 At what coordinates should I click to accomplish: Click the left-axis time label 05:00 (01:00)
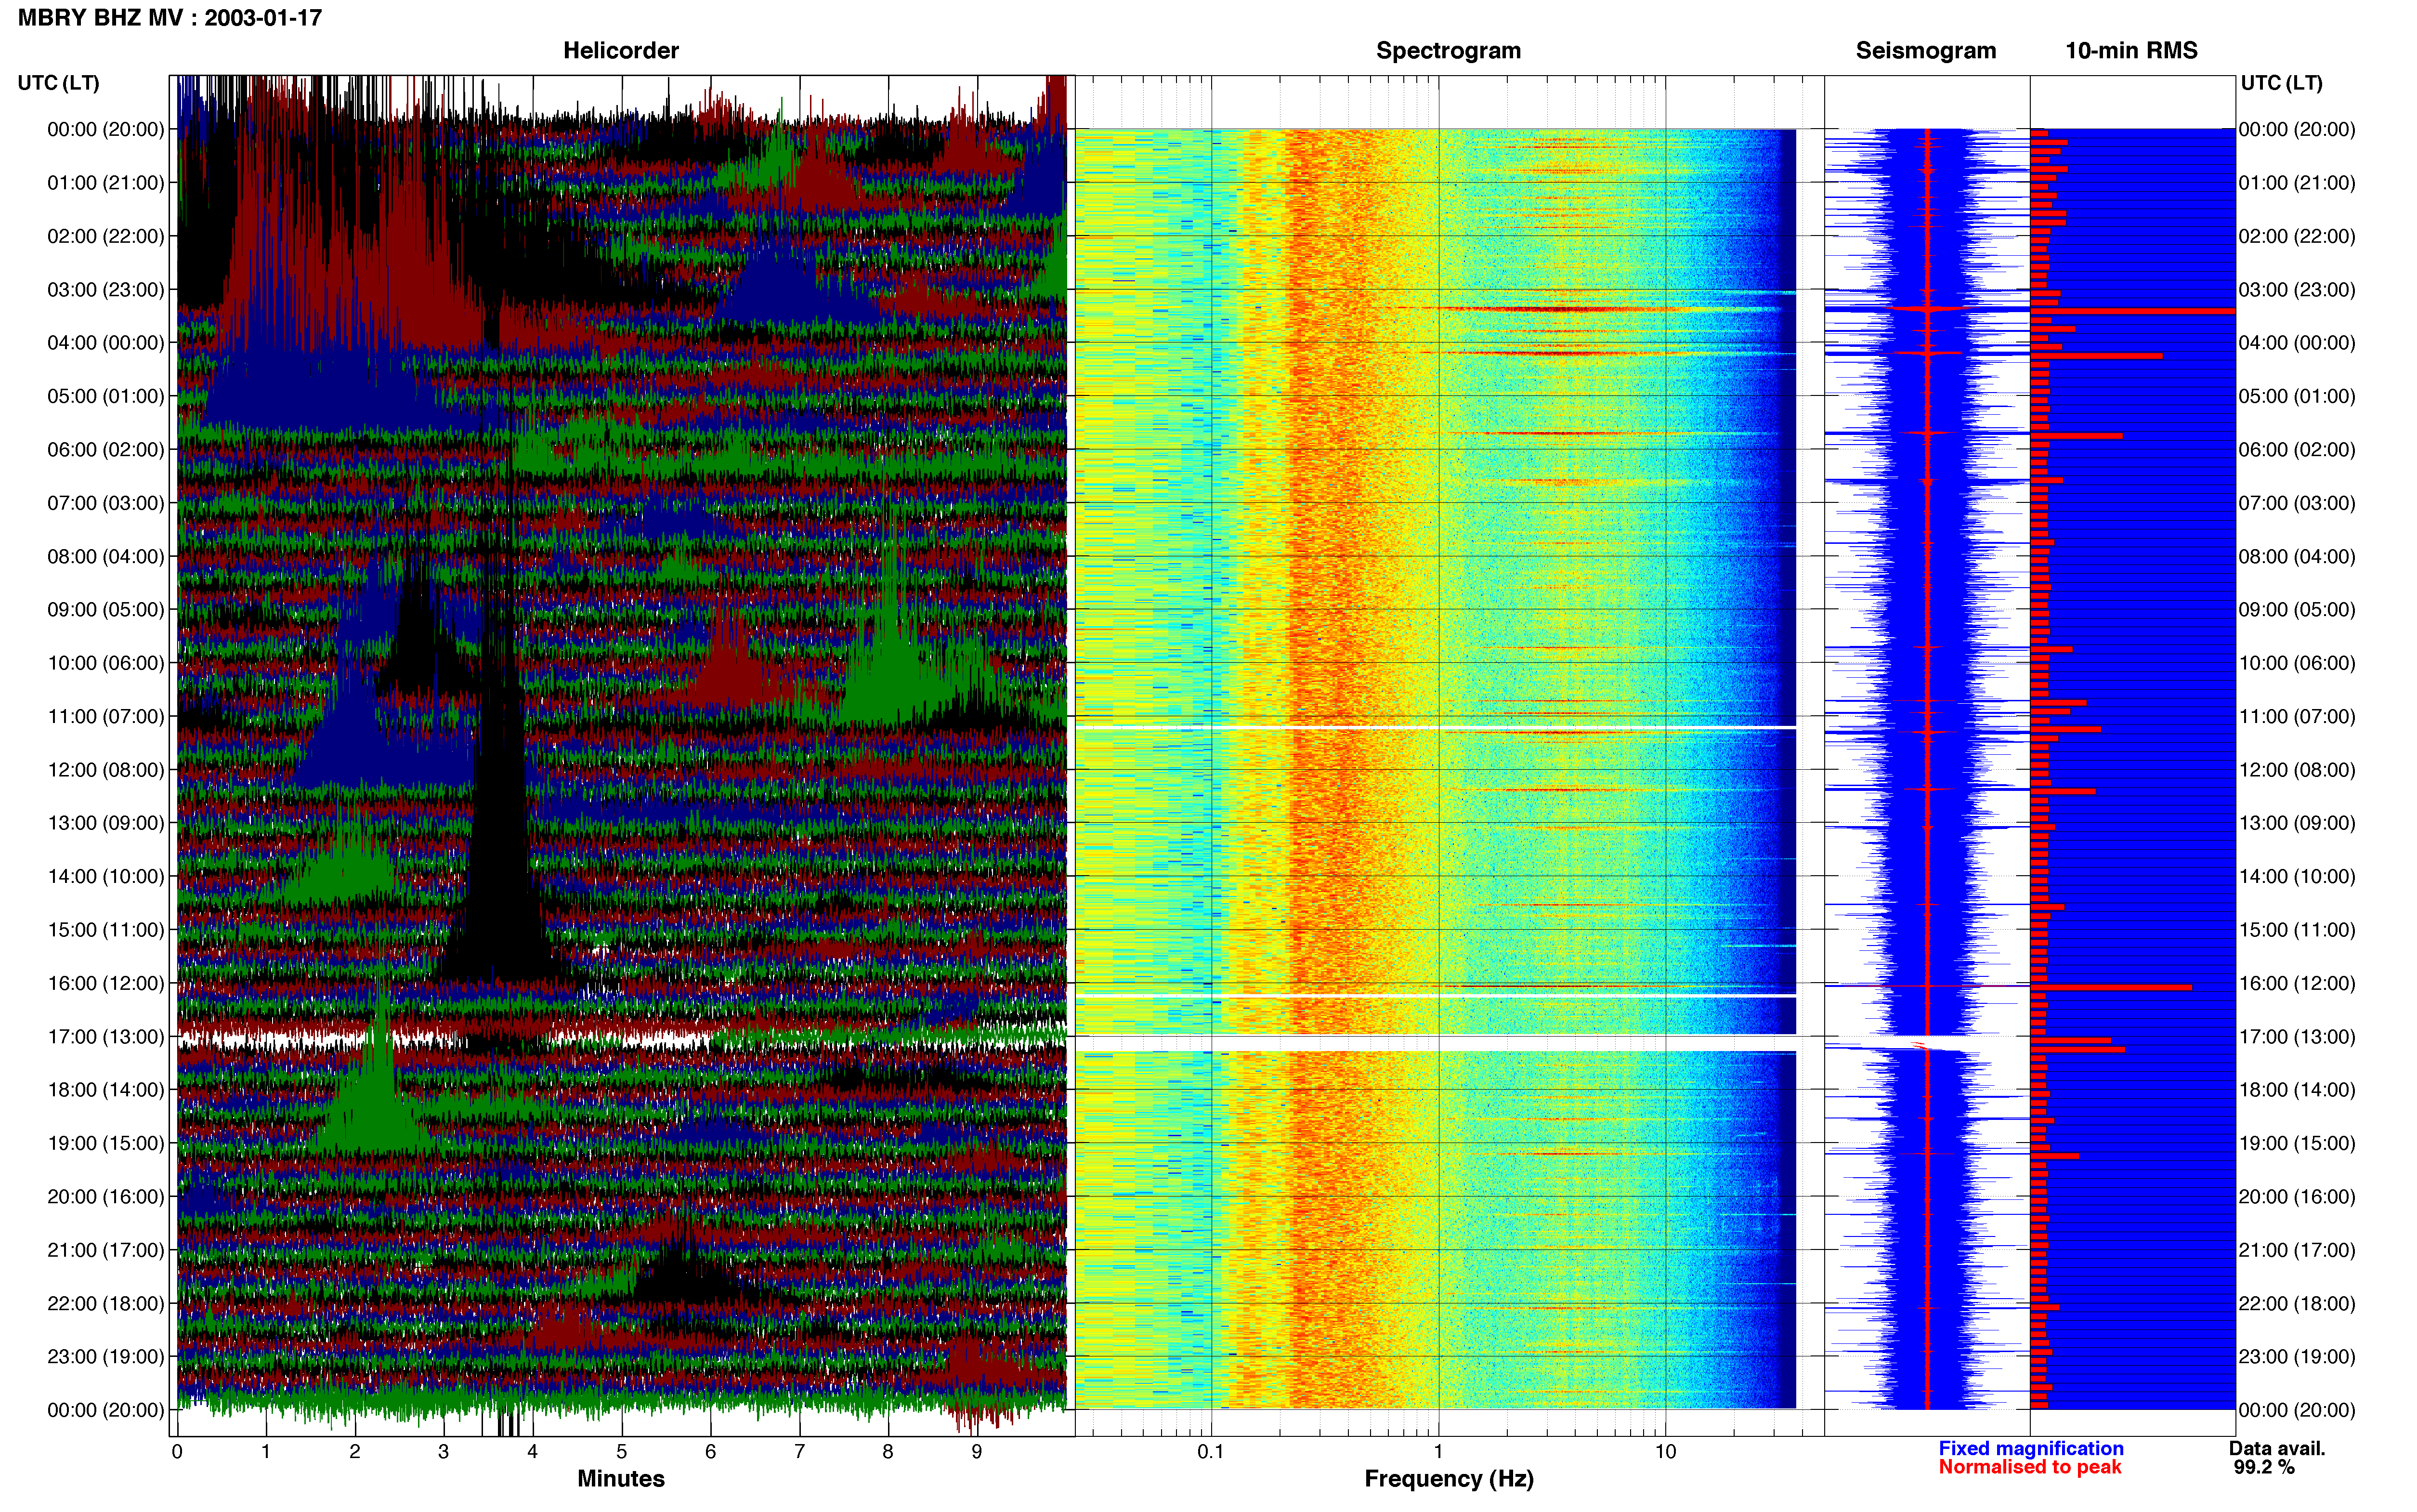pyautogui.click(x=106, y=396)
